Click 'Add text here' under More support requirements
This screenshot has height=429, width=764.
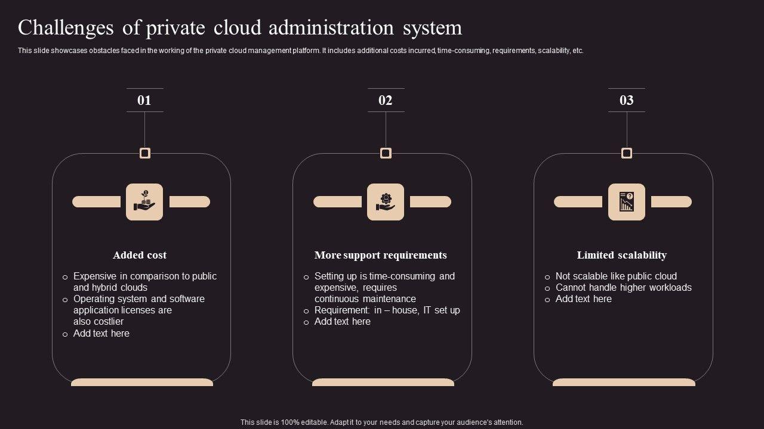(342, 321)
